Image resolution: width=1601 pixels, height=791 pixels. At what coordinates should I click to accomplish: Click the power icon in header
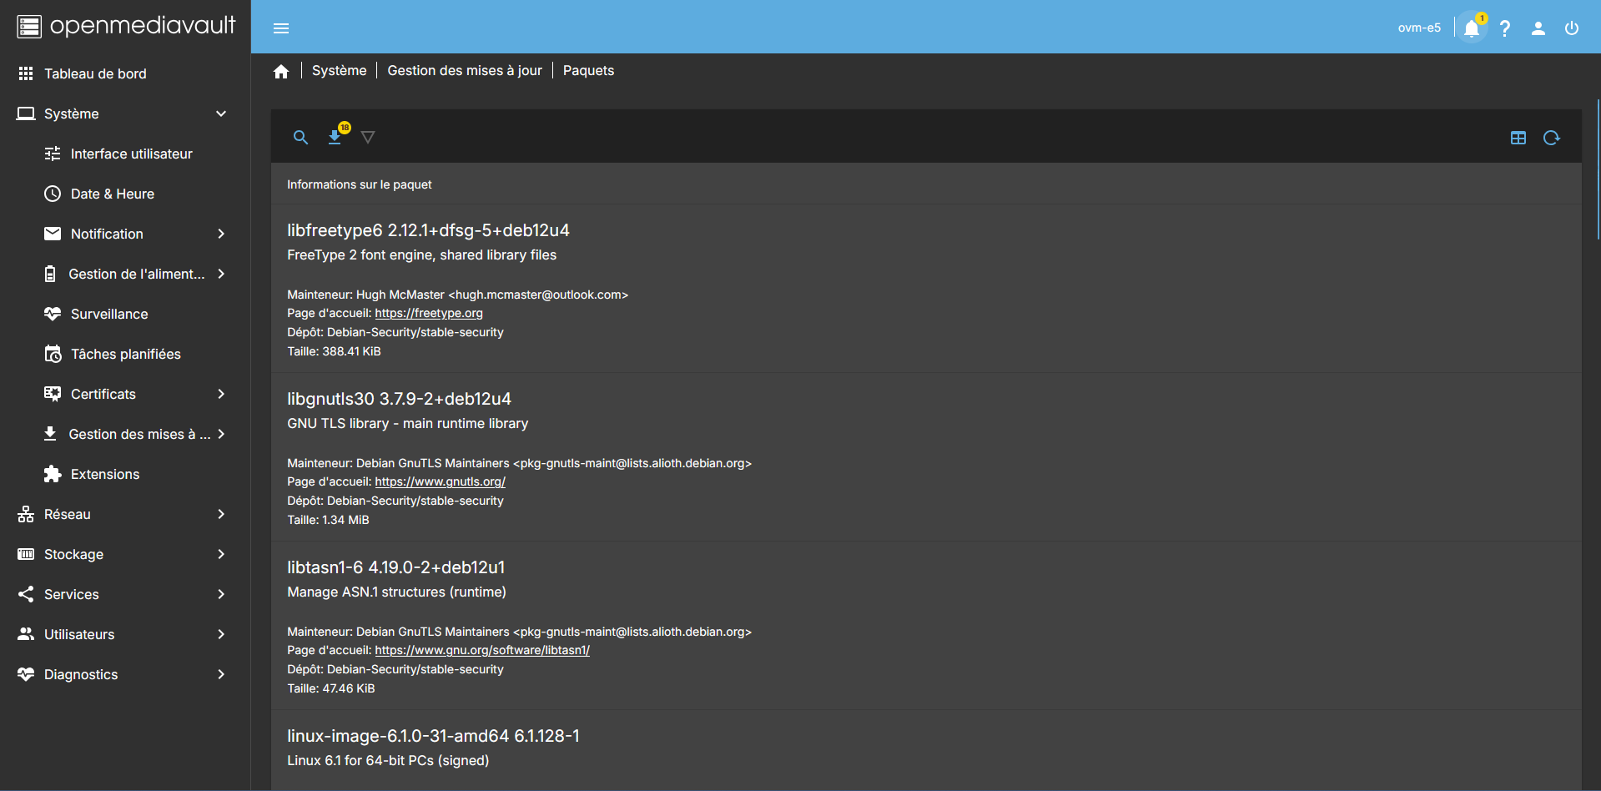[x=1571, y=28]
